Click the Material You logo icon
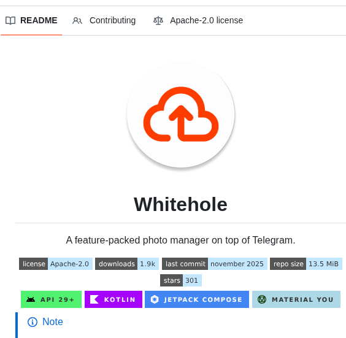This screenshot has height=338, width=346. (262, 299)
